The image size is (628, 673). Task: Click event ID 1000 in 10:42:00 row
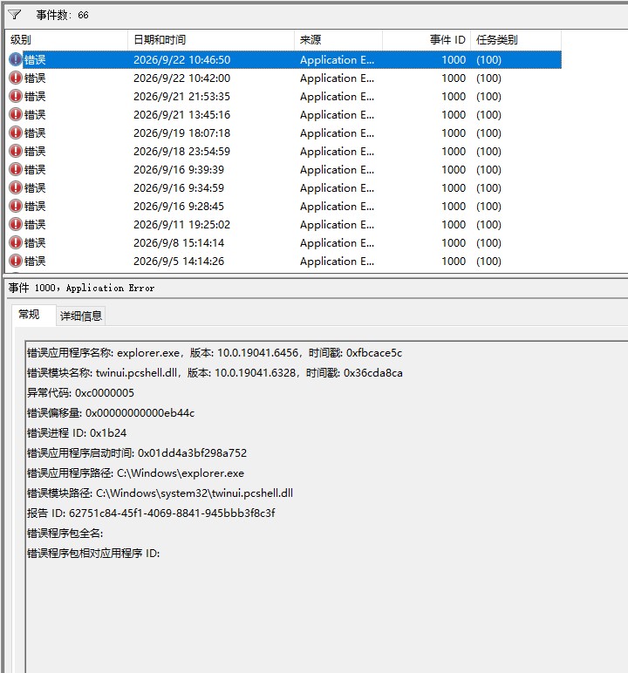coord(454,78)
